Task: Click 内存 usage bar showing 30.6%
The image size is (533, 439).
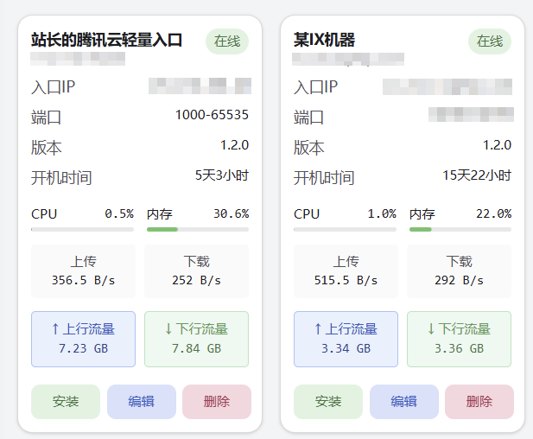Action: [x=197, y=229]
